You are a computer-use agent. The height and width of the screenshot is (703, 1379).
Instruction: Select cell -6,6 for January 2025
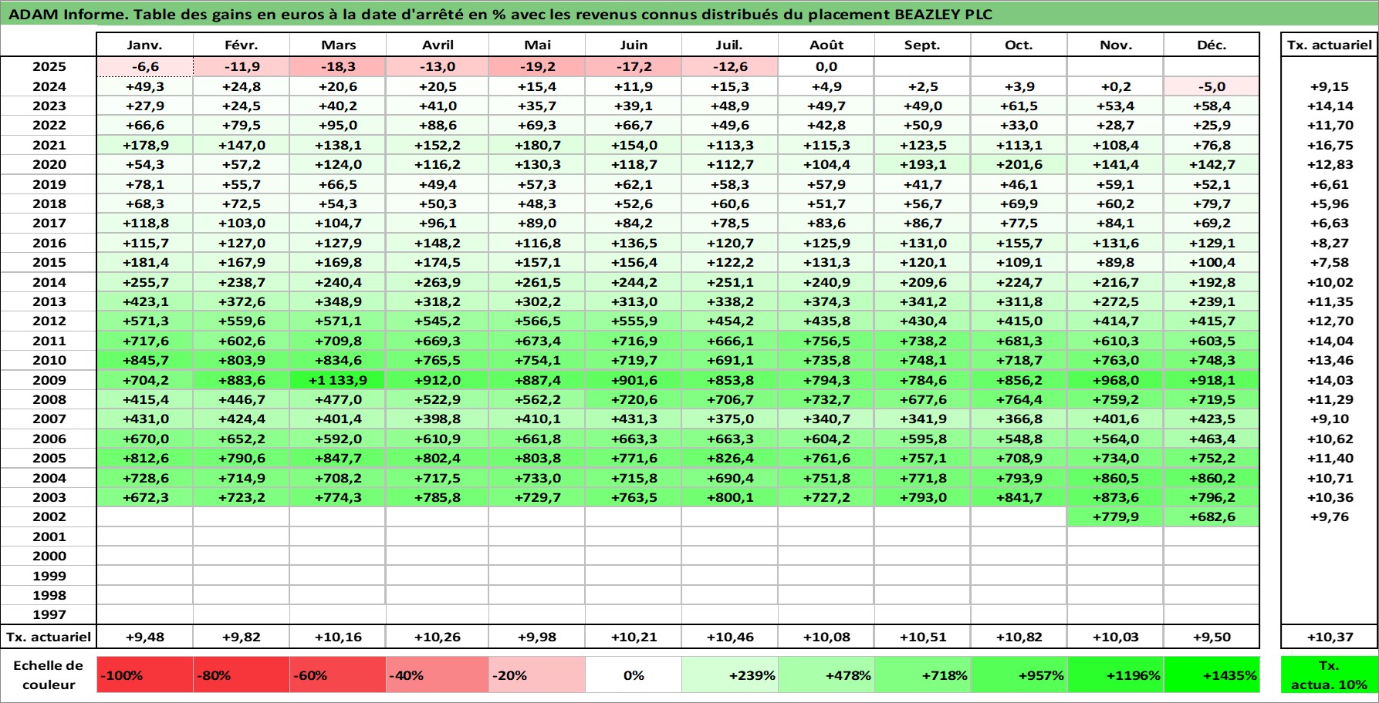pos(144,66)
